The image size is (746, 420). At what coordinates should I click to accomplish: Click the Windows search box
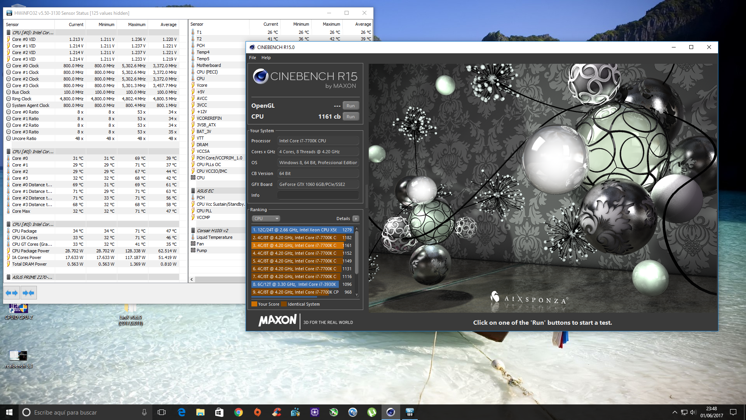coord(85,412)
